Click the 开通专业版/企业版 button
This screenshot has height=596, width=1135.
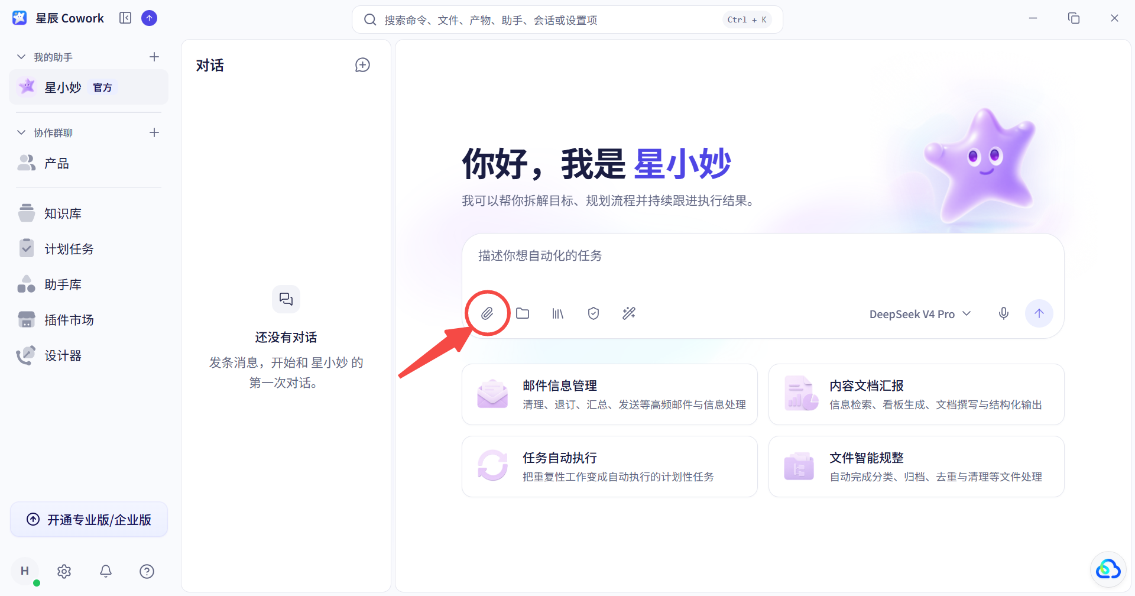pyautogui.click(x=89, y=520)
